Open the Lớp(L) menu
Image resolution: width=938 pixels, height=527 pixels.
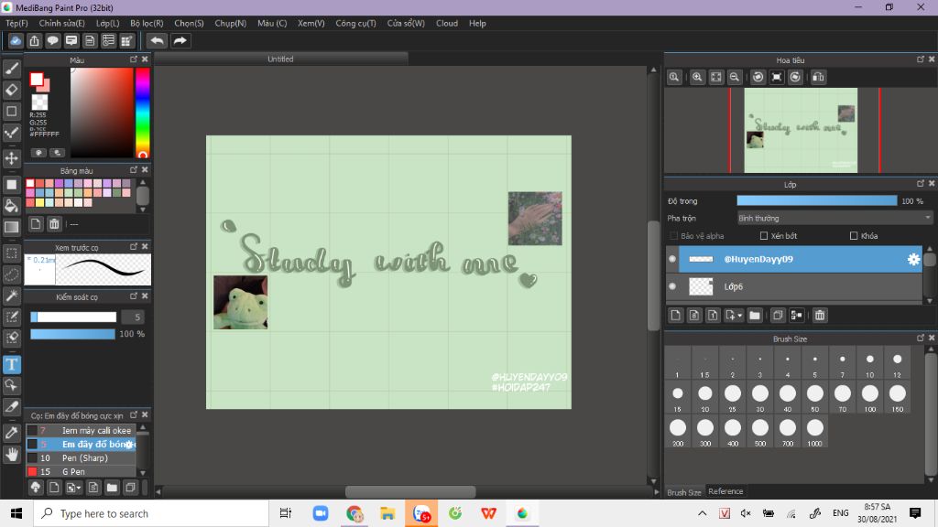(108, 23)
